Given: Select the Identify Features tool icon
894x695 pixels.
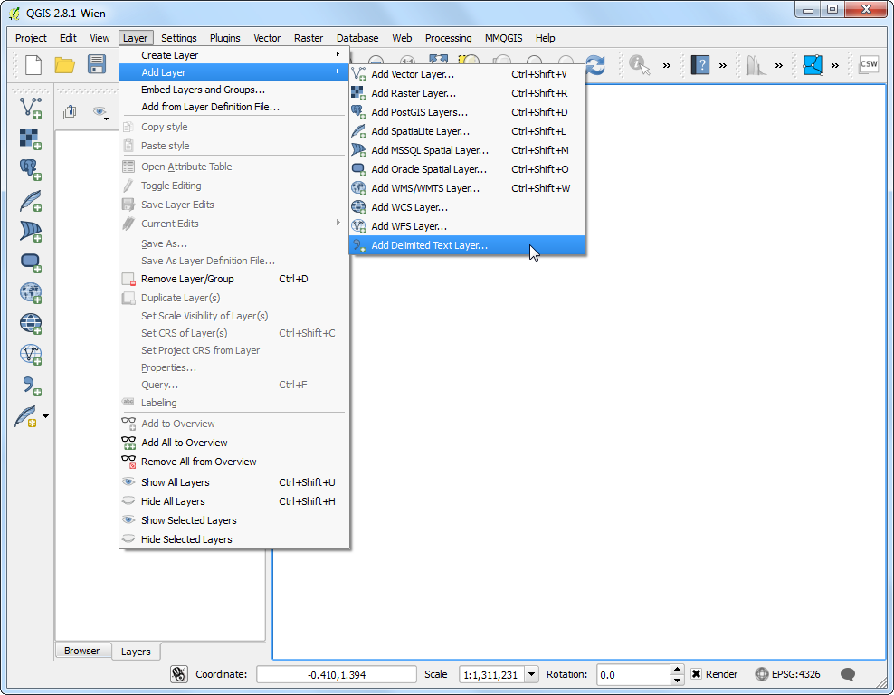Looking at the screenshot, I should (x=639, y=65).
